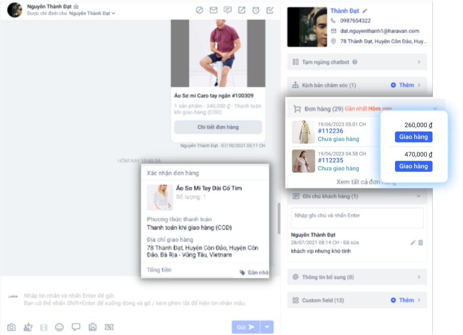Mark conversation done with checkbox icon

270,10
